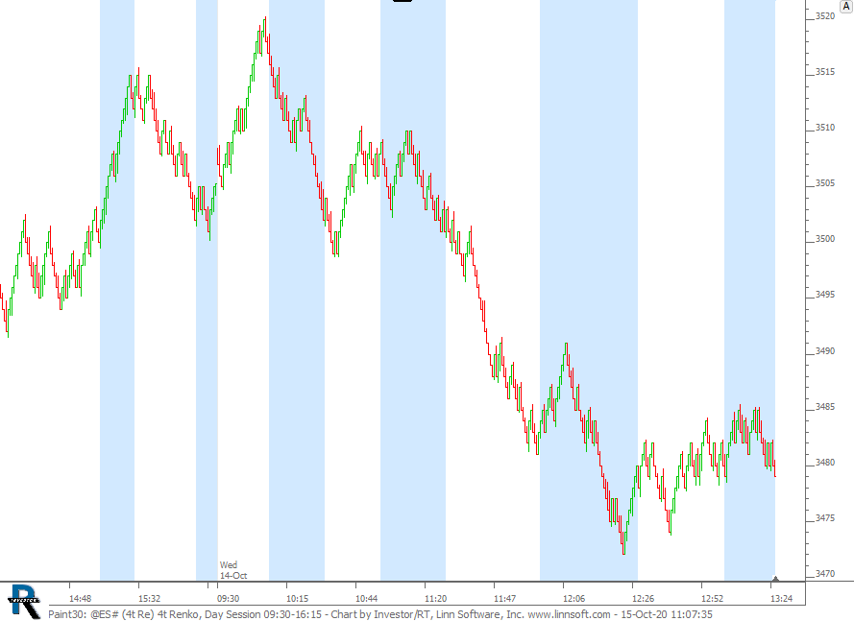
Task: Click the 10:15 time axis label
Action: (x=298, y=599)
